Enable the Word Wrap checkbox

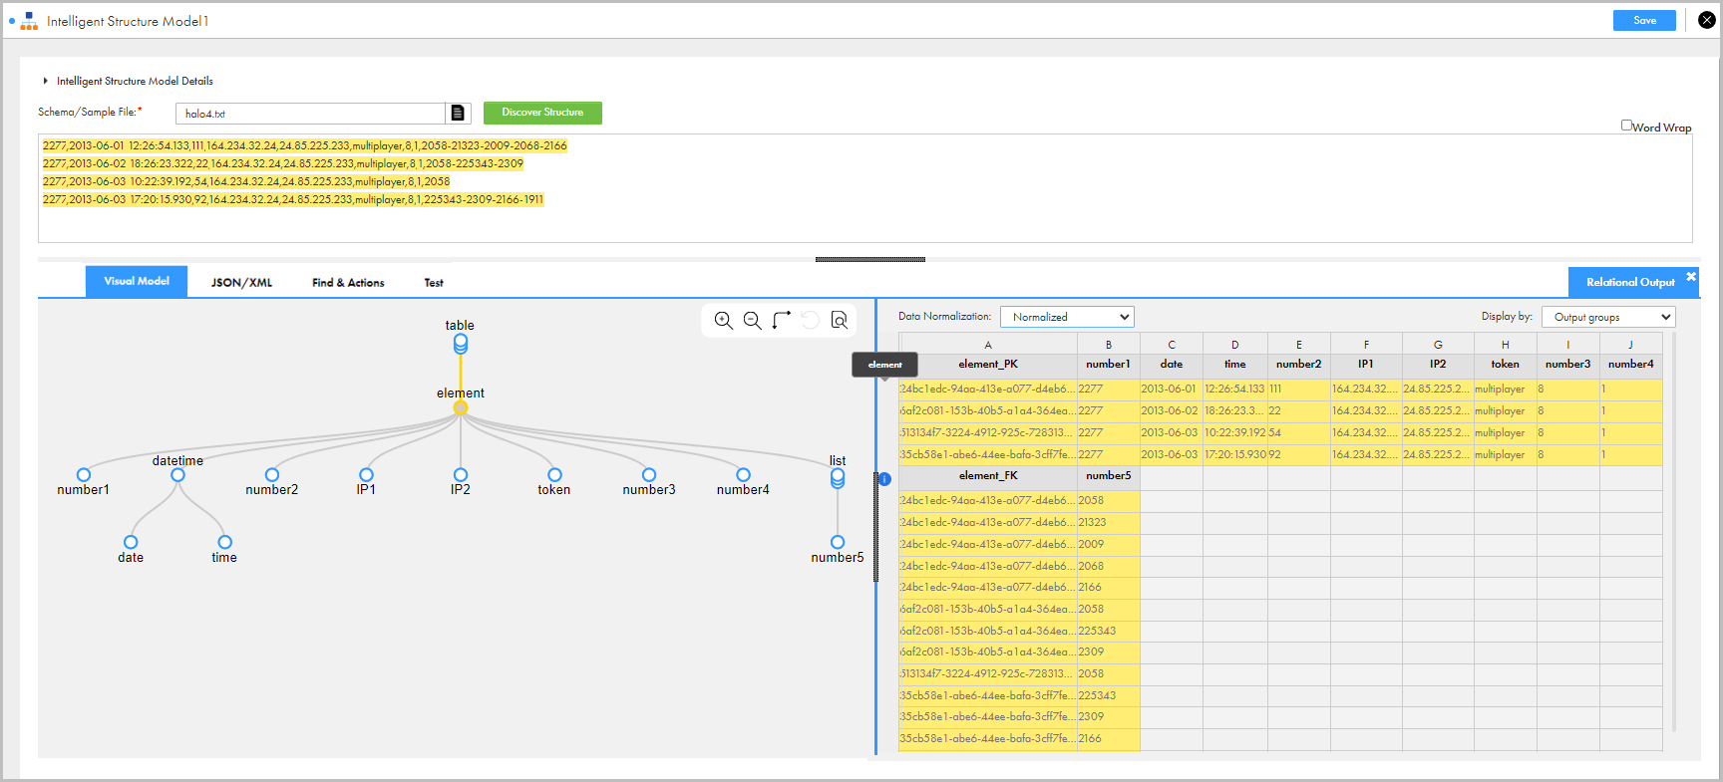point(1626,126)
